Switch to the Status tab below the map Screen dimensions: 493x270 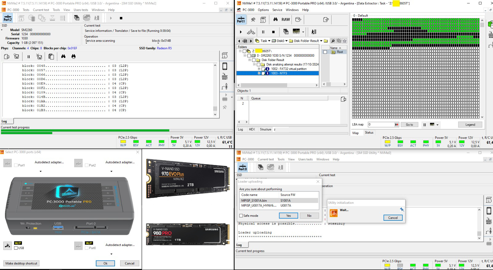point(369,133)
